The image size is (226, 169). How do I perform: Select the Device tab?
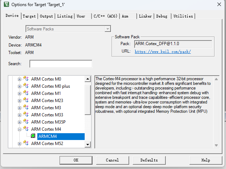click(x=12, y=16)
